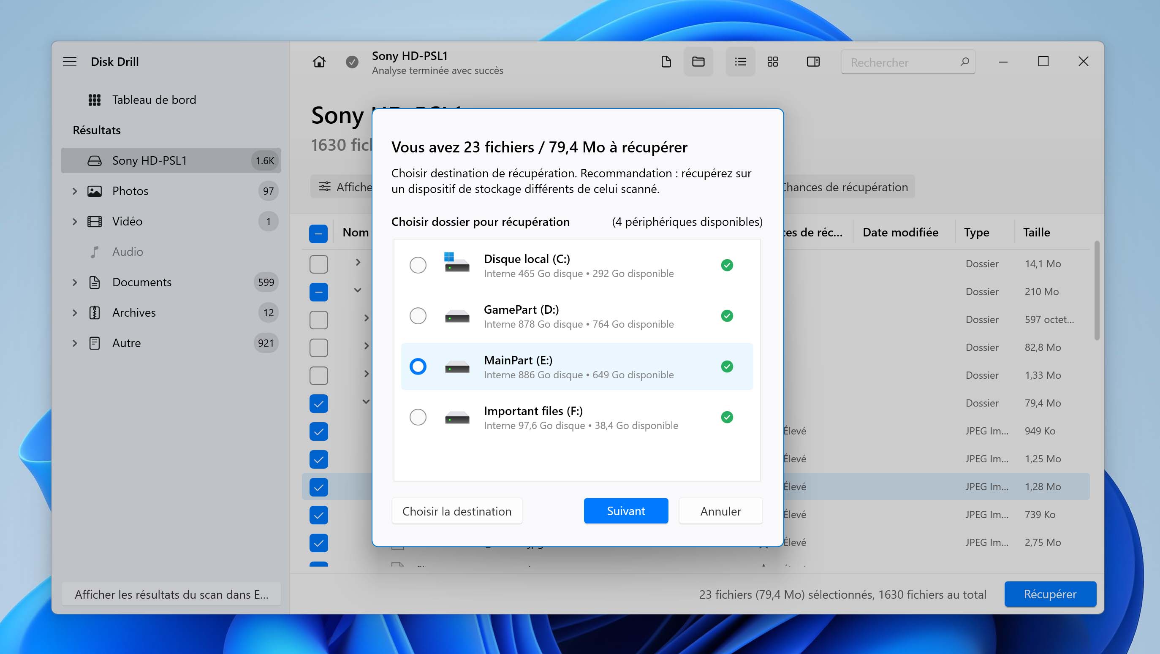Uncheck the 79,4 Mo folder row checkbox

tap(318, 404)
